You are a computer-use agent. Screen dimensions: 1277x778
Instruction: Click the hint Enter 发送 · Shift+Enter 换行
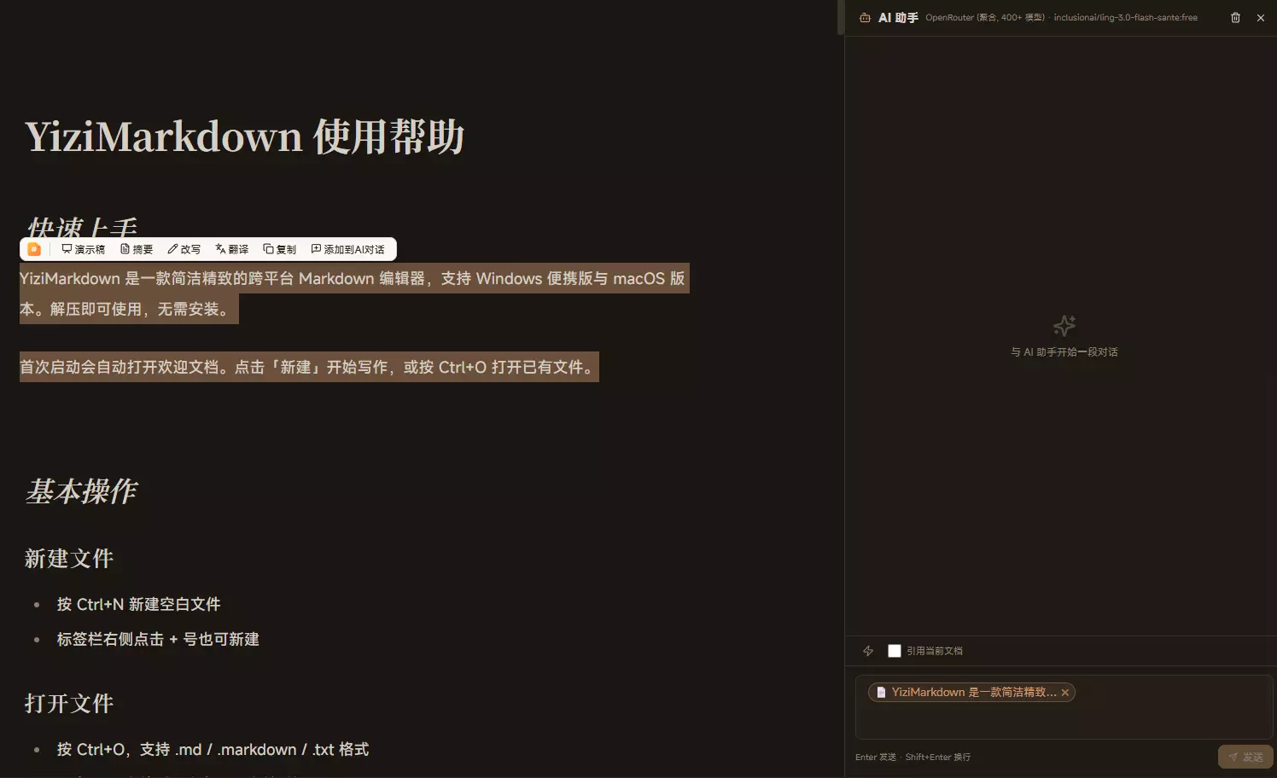(x=913, y=758)
